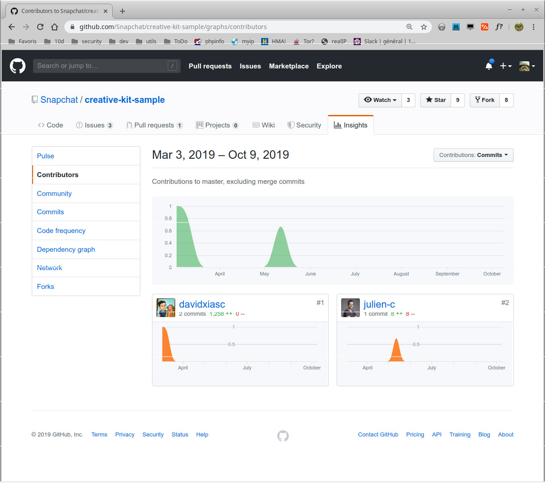The width and height of the screenshot is (545, 483).
Task: Reload the current page
Action: pos(40,27)
